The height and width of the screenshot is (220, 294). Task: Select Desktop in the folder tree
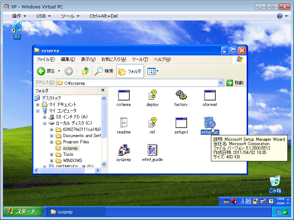[51, 98]
